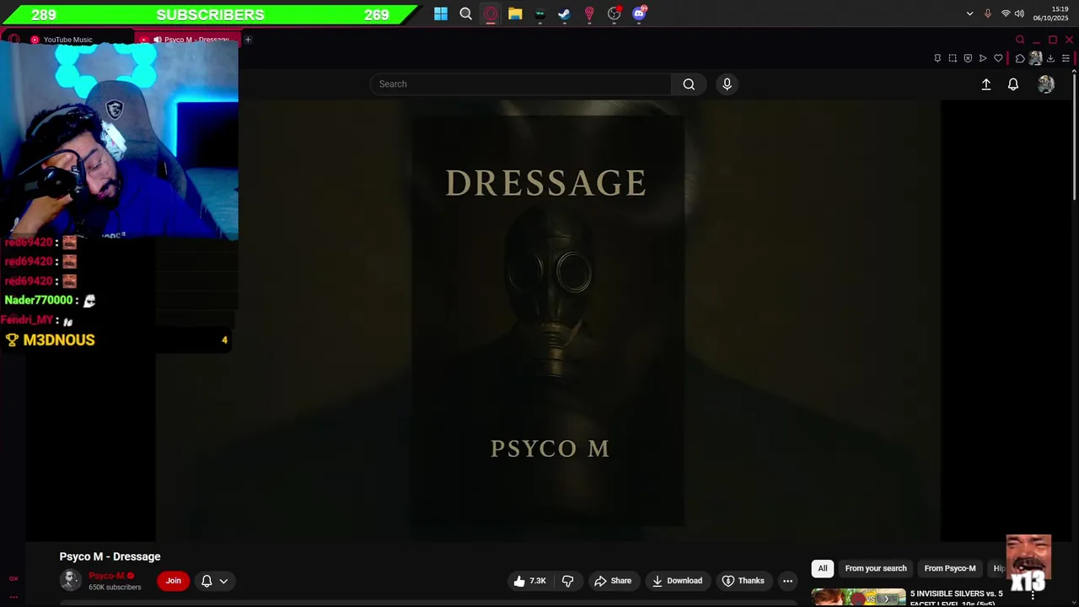Open the browser player play icon
Image resolution: width=1079 pixels, height=607 pixels.
click(x=983, y=58)
